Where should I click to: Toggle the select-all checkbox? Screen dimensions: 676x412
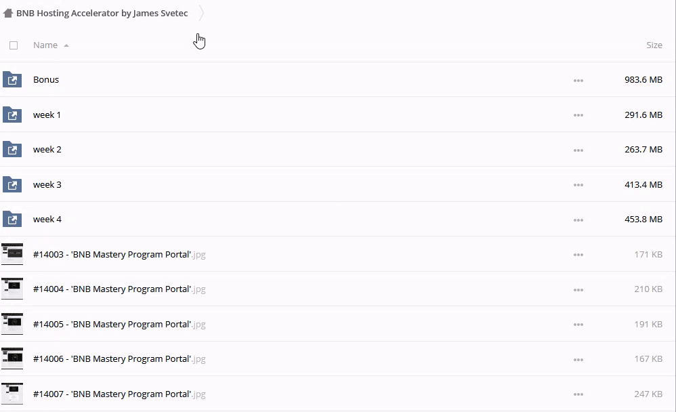(14, 45)
